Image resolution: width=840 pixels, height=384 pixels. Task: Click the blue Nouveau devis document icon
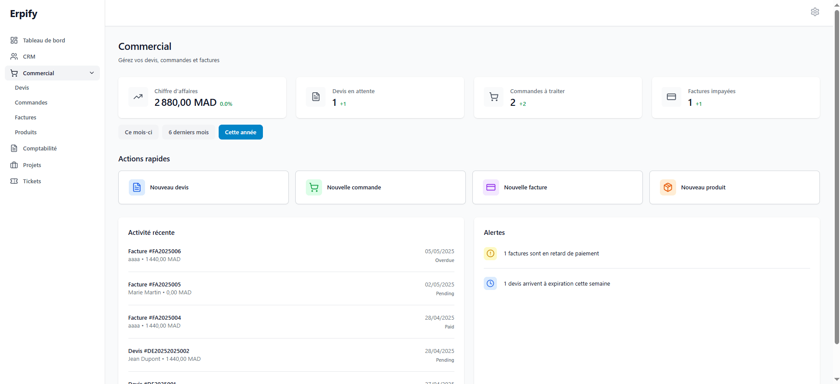click(x=137, y=187)
